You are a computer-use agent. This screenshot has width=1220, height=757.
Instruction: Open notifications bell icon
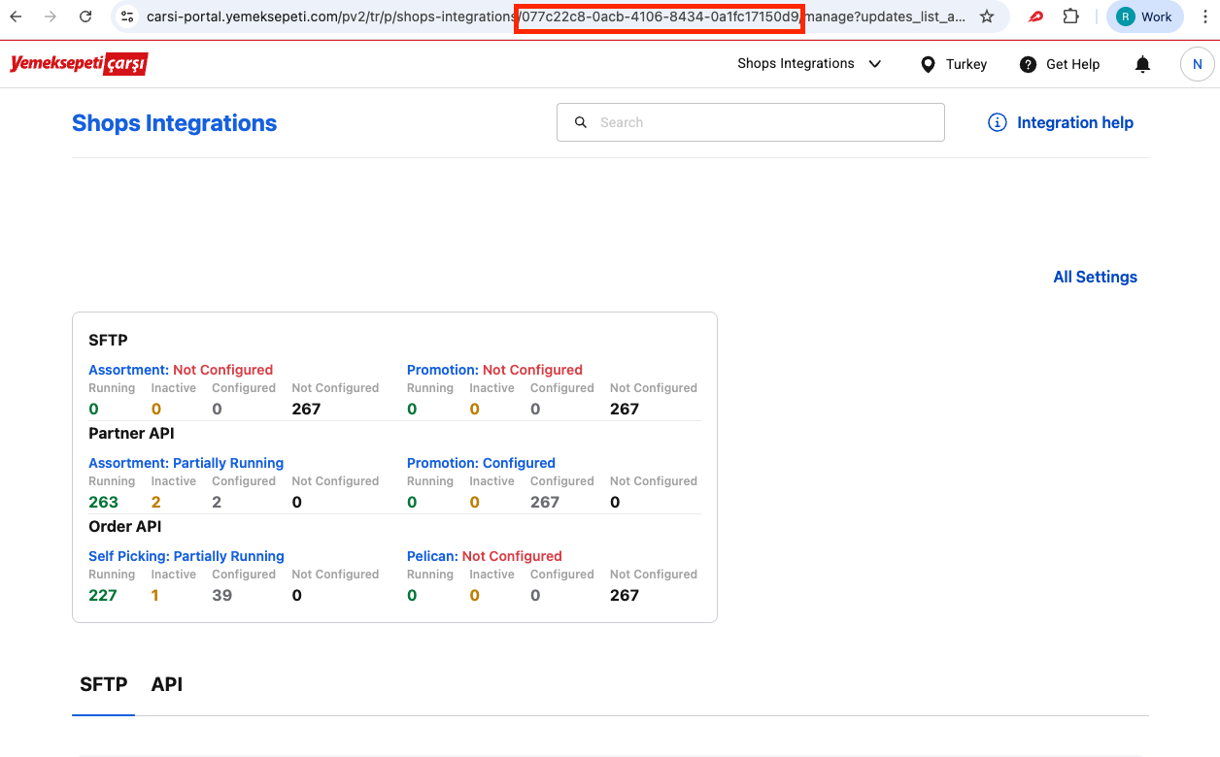tap(1142, 64)
